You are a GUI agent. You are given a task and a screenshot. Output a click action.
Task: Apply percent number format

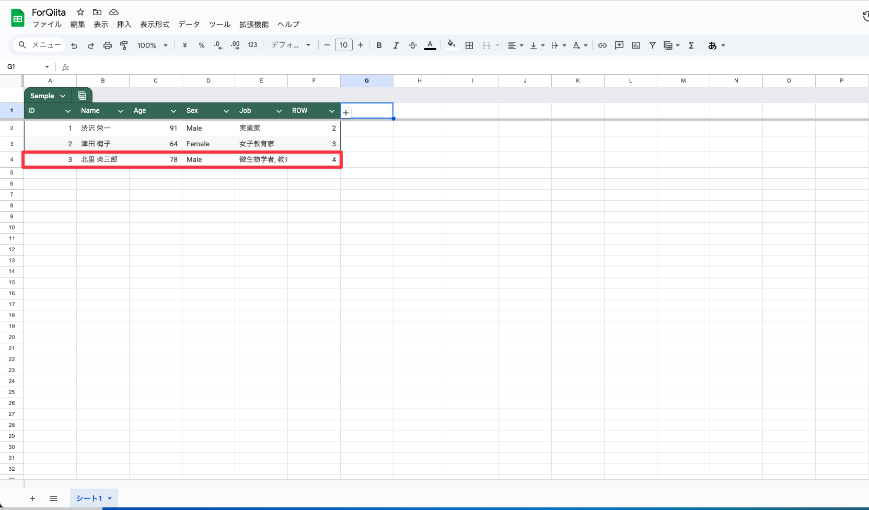[x=202, y=45]
